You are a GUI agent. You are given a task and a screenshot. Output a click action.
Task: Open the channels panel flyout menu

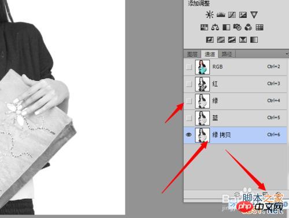287,54
